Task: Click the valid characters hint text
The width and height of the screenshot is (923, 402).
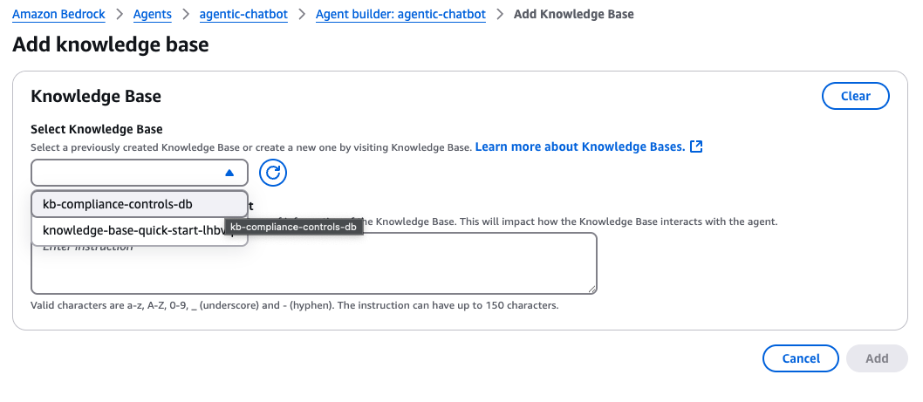Action: pos(294,305)
